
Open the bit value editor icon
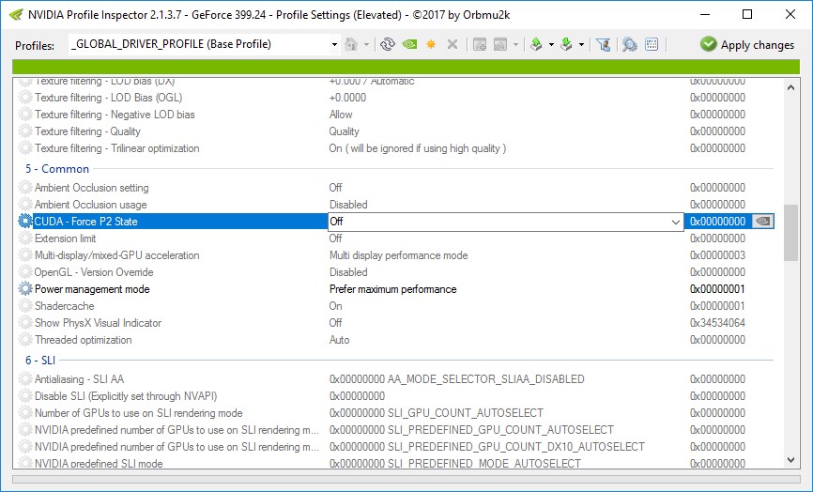pos(652,44)
